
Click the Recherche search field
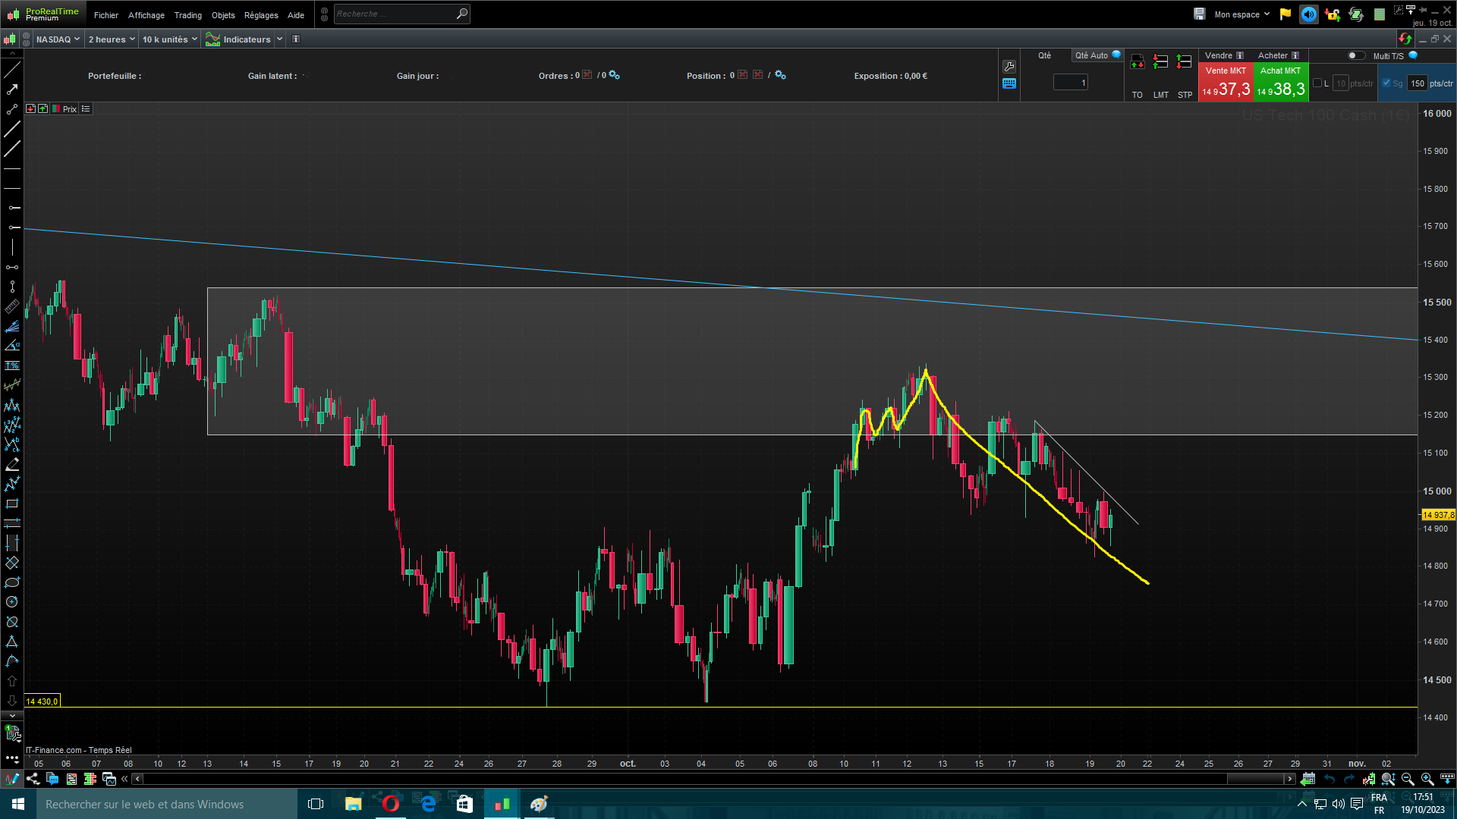395,14
